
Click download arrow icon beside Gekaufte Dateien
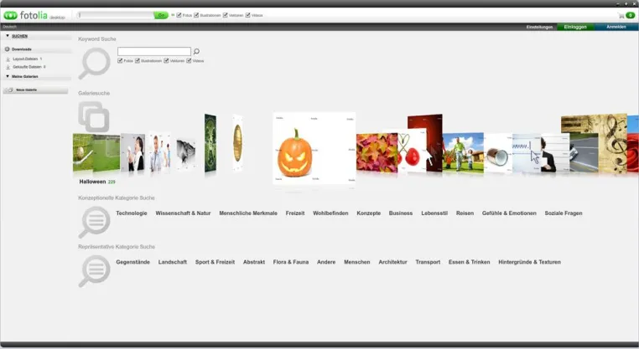click(8, 67)
